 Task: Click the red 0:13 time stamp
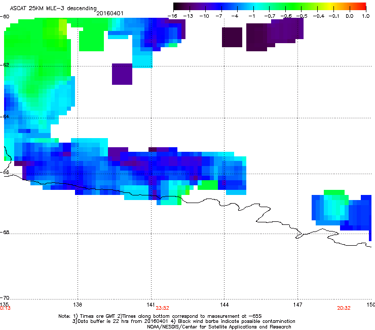(x=5, y=308)
